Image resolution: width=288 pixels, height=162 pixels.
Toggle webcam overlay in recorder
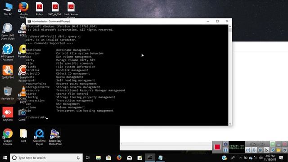[x=260, y=150]
